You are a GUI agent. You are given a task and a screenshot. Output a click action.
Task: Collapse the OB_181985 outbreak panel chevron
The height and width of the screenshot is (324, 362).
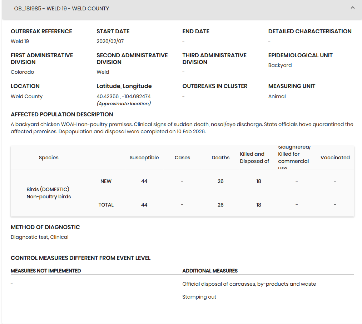[x=353, y=8]
